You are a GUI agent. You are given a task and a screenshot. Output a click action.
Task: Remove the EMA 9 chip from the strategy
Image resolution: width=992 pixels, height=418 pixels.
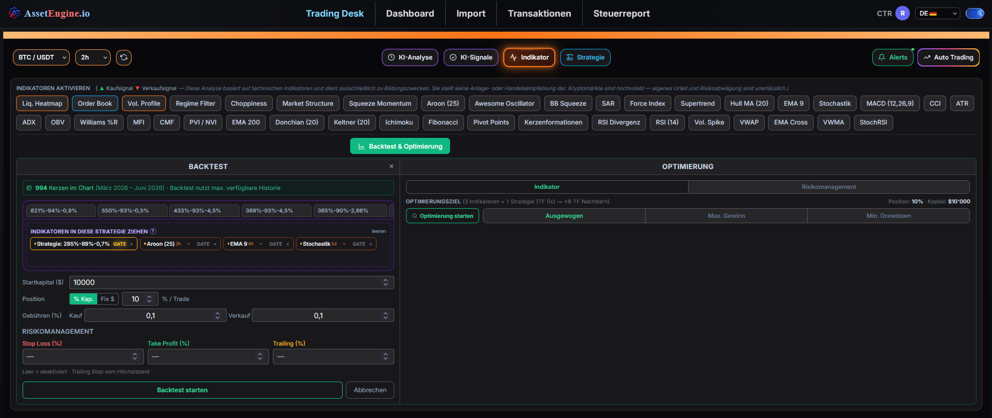click(x=288, y=244)
